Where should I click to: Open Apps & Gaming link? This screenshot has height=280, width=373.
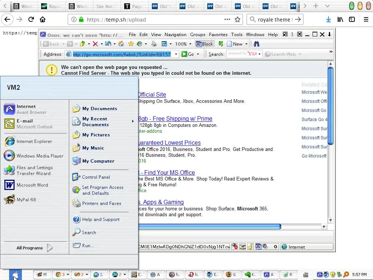pyautogui.click(x=161, y=202)
